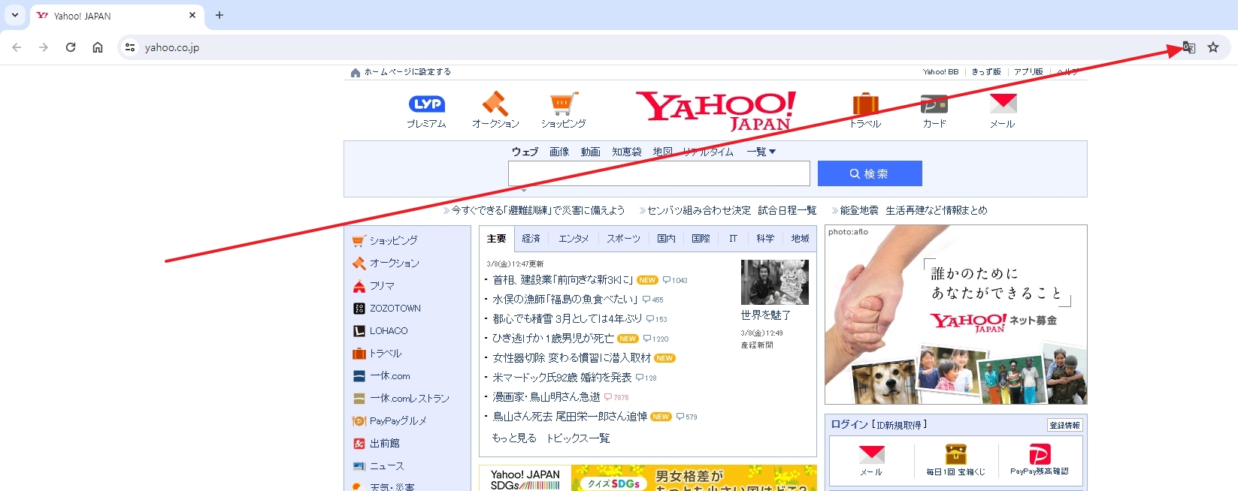Image resolution: width=1238 pixels, height=491 pixels.
Task: Open 出前館 in left sidebar
Action: [384, 443]
